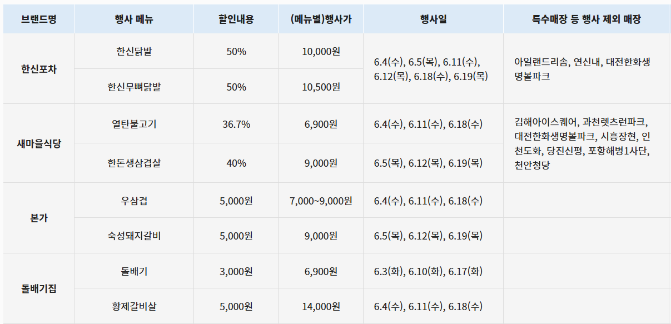Image resolution: width=671 pixels, height=324 pixels.
Task: Click the 7,000~9,000원 price cell
Action: pos(321,201)
